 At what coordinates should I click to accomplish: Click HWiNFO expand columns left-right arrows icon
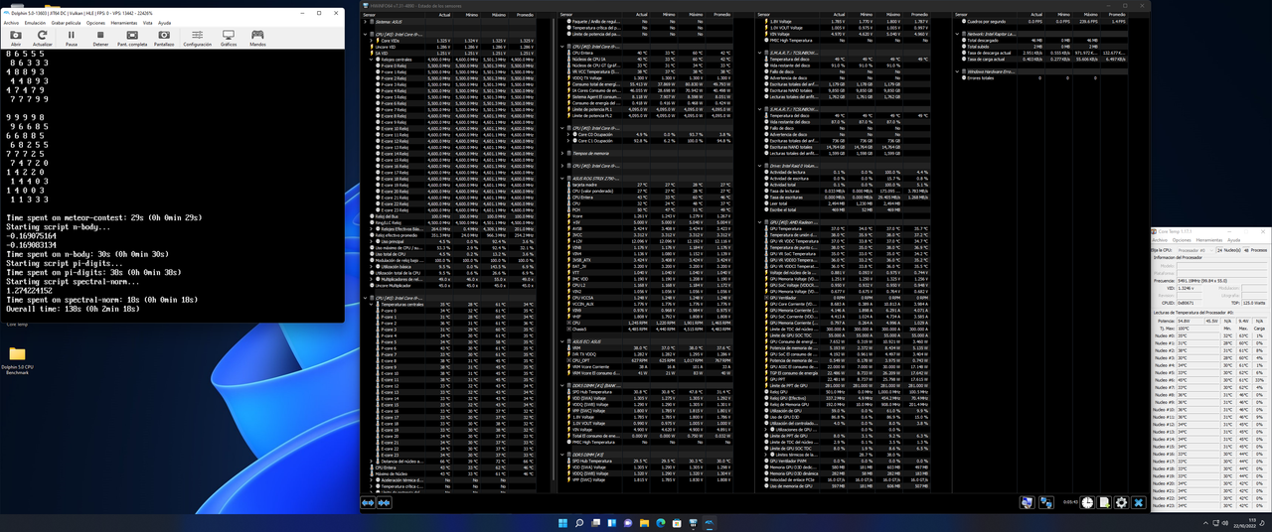pyautogui.click(x=368, y=503)
